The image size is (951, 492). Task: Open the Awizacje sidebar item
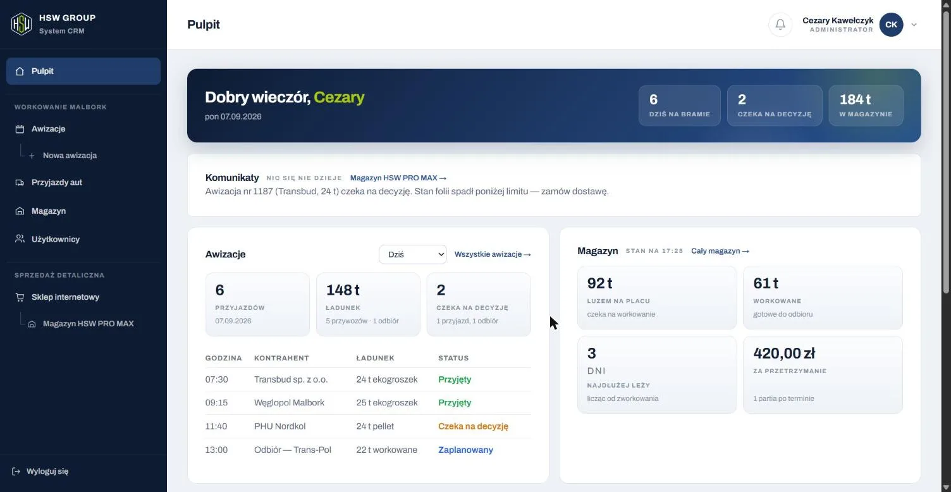pyautogui.click(x=83, y=128)
